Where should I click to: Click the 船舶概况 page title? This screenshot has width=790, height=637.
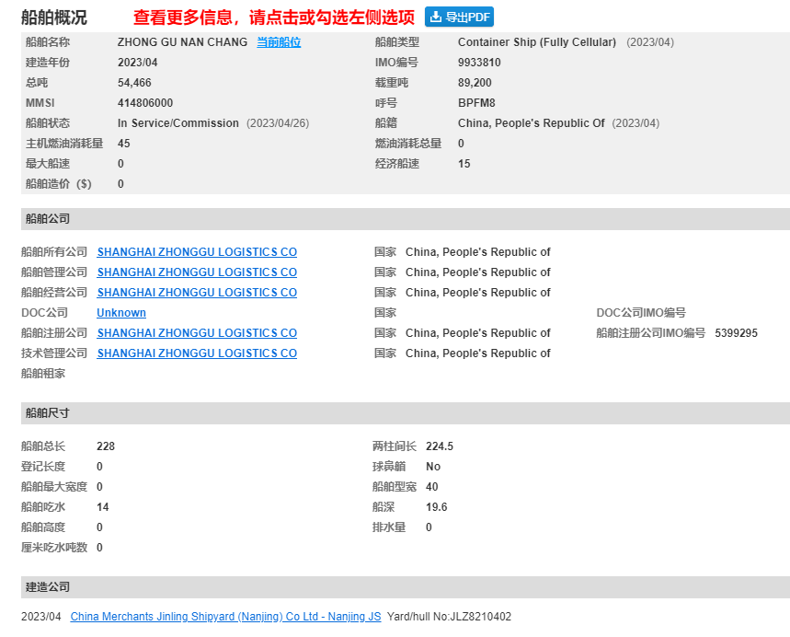[54, 17]
